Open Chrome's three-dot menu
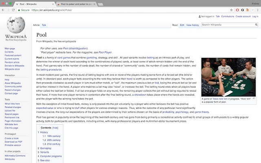This screenshot has width=261, height=163. point(258,10)
